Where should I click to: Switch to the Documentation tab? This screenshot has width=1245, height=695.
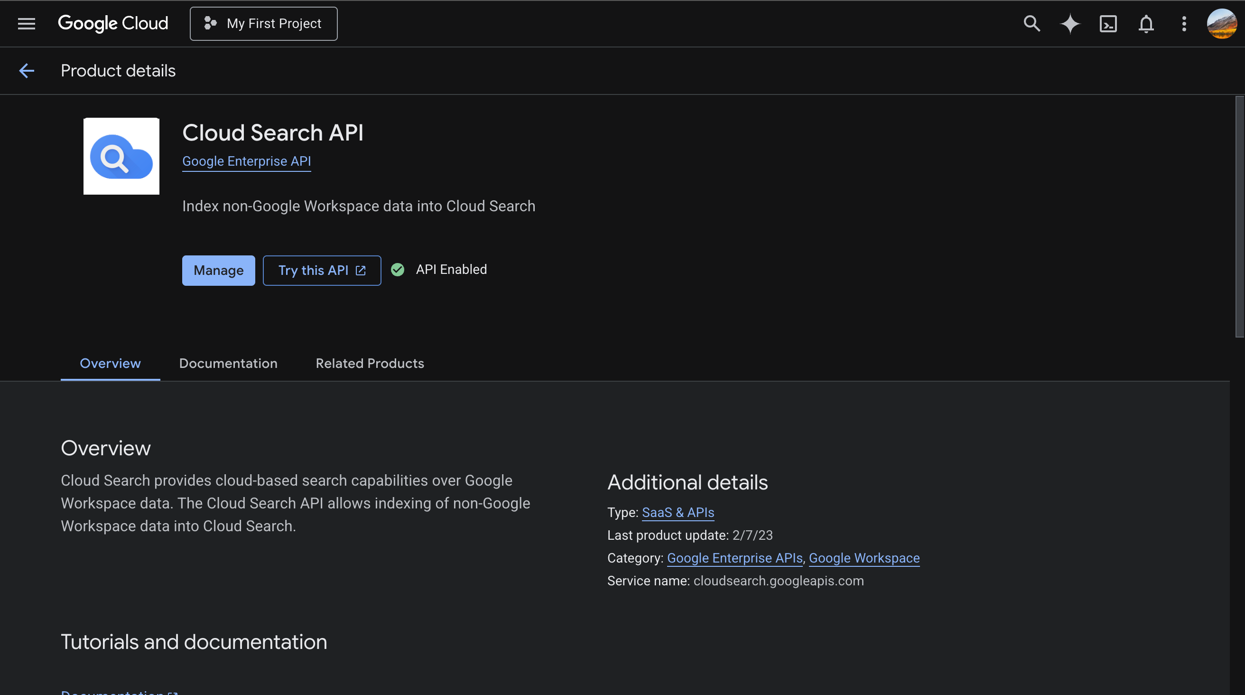(x=228, y=364)
